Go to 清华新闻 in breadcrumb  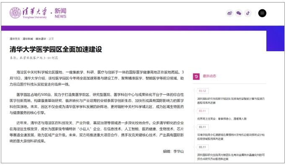point(28,39)
